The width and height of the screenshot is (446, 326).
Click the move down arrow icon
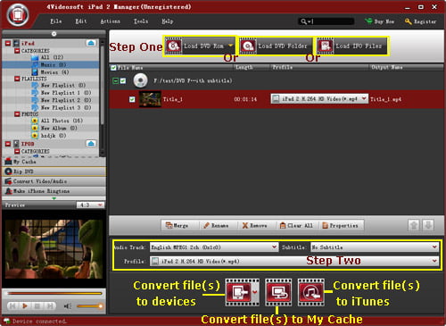coord(428,225)
